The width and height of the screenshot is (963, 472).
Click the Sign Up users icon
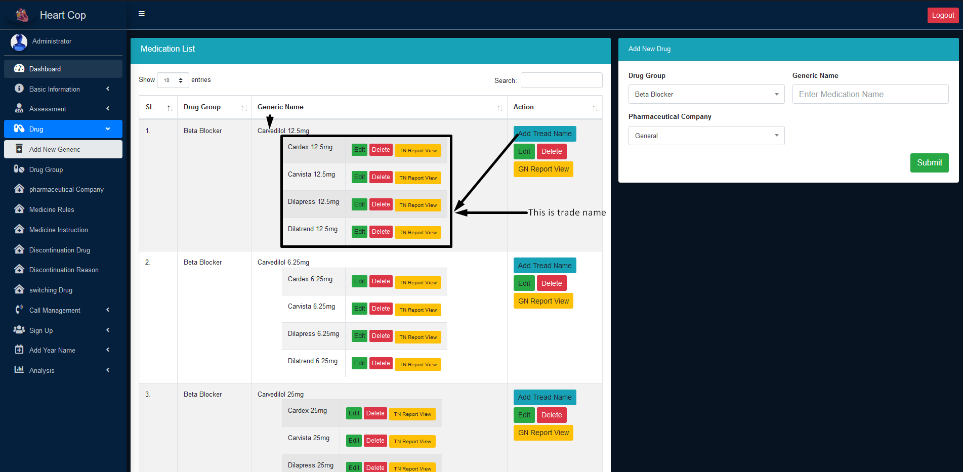click(19, 330)
